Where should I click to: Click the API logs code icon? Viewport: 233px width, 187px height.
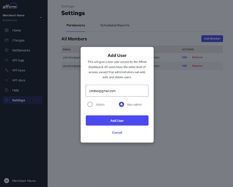(x=6, y=60)
